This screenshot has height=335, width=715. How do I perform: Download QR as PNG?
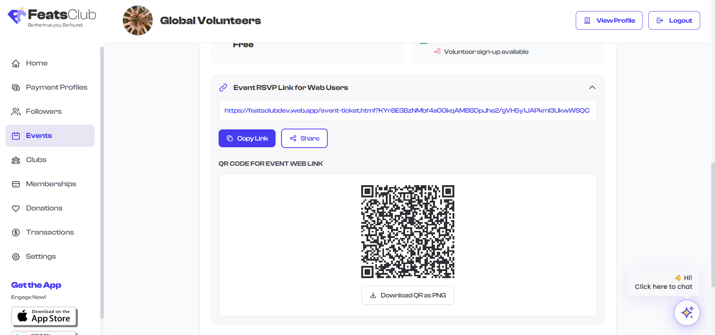(408, 295)
